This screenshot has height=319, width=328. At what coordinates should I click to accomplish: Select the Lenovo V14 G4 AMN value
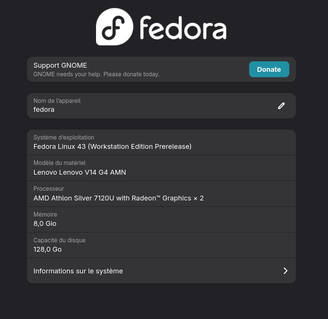tap(80, 172)
